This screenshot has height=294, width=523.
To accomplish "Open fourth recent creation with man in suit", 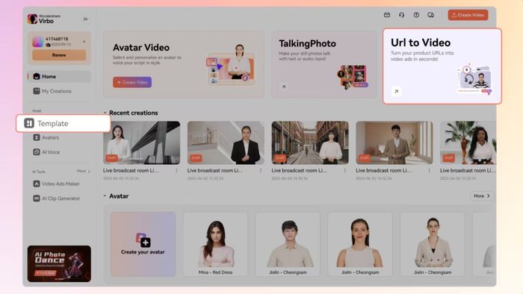I will (394, 143).
